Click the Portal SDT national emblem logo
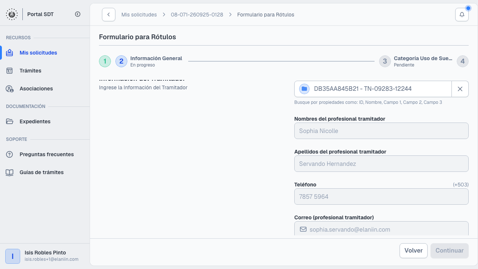478x269 pixels. [x=12, y=14]
